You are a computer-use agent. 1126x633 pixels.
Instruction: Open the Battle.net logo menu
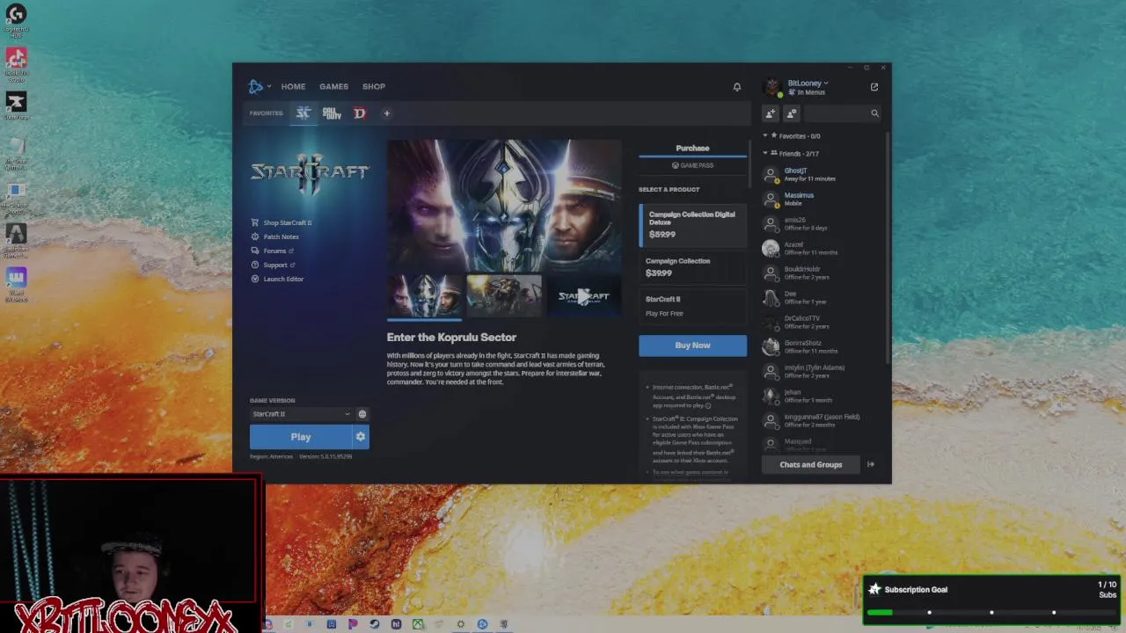point(256,86)
